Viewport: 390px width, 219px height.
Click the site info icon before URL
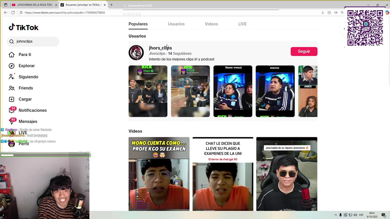point(21,12)
